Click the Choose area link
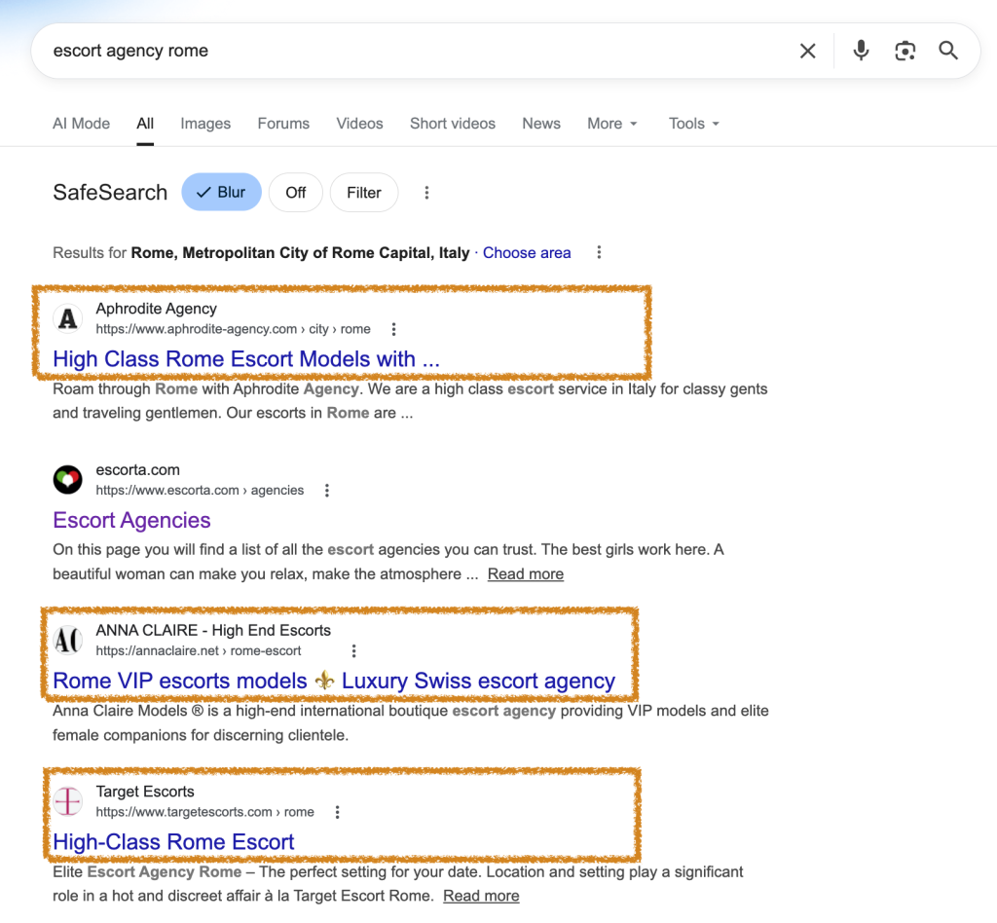 [527, 253]
